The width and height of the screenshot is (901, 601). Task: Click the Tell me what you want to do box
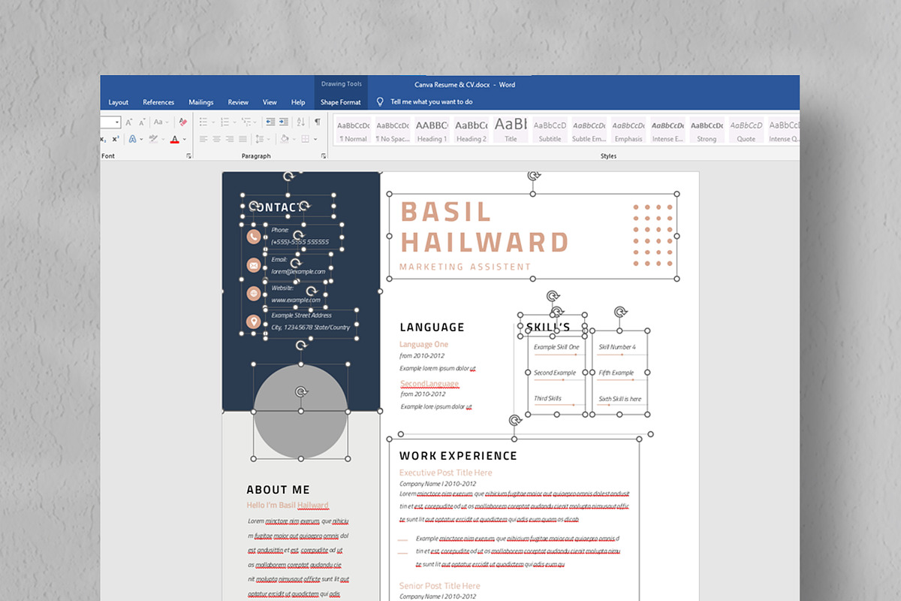pyautogui.click(x=431, y=102)
